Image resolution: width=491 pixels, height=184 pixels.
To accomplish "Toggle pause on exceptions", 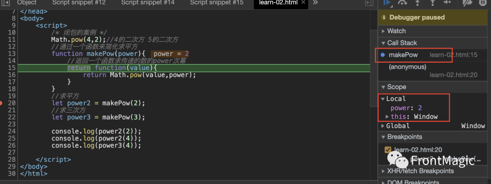I will click(482, 3).
